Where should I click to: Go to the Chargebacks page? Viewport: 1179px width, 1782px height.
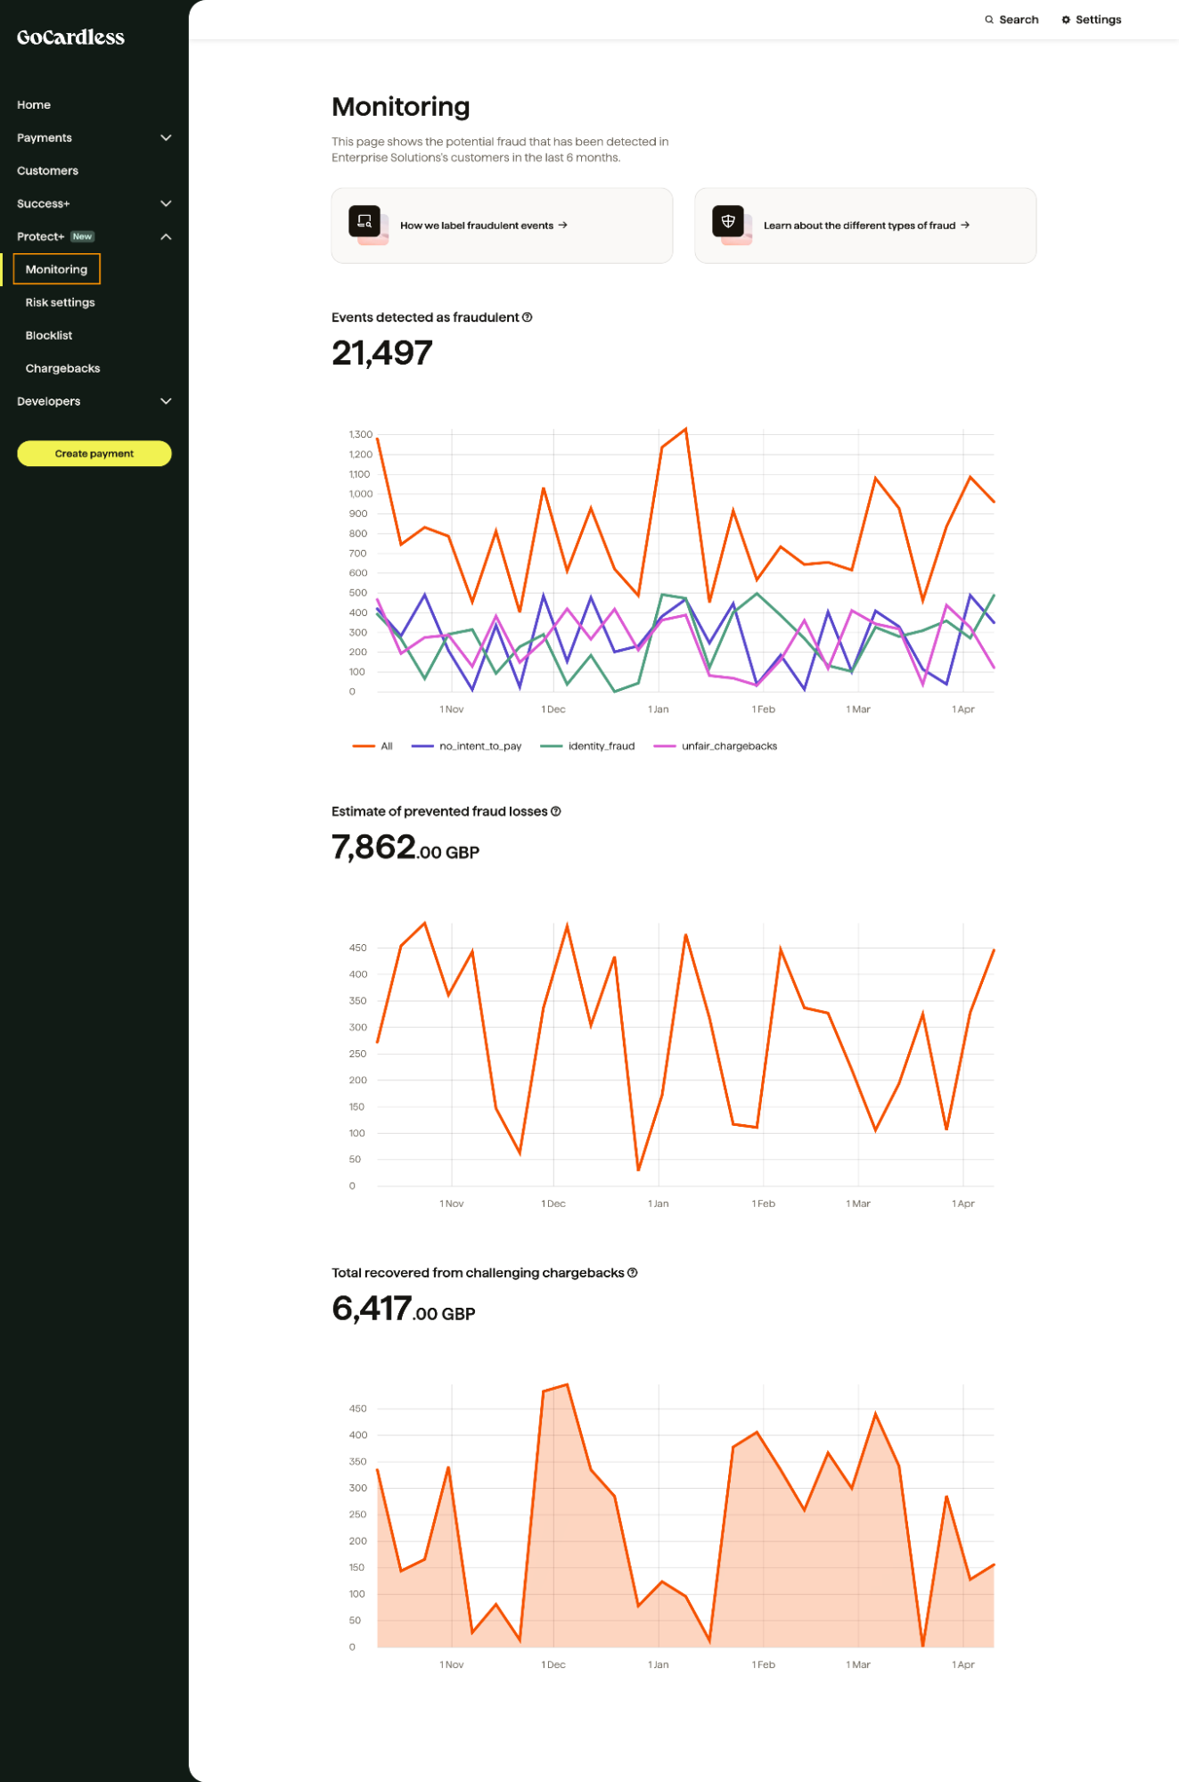(x=62, y=369)
